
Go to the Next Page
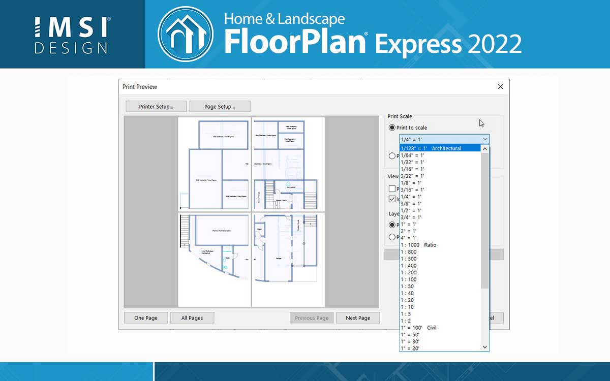[358, 318]
